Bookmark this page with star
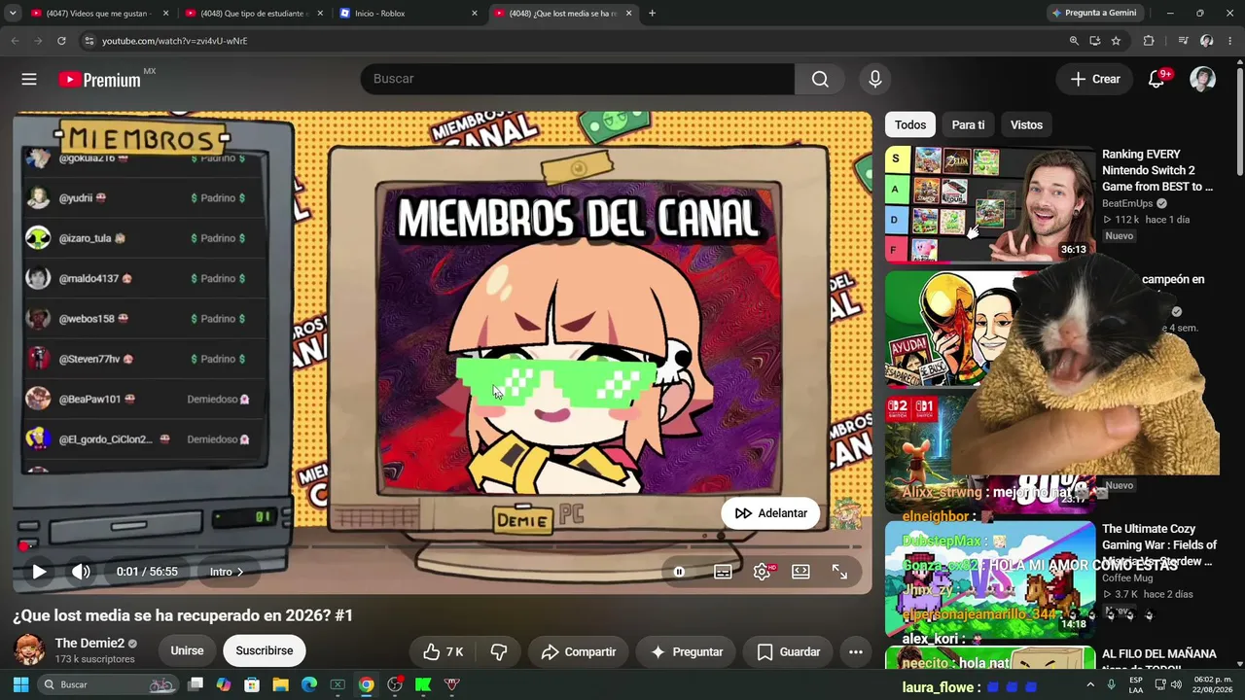 click(x=1116, y=41)
